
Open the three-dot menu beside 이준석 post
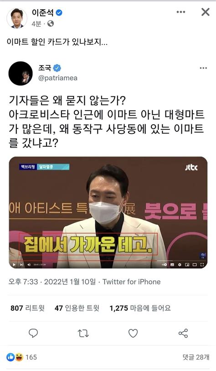click(181, 12)
